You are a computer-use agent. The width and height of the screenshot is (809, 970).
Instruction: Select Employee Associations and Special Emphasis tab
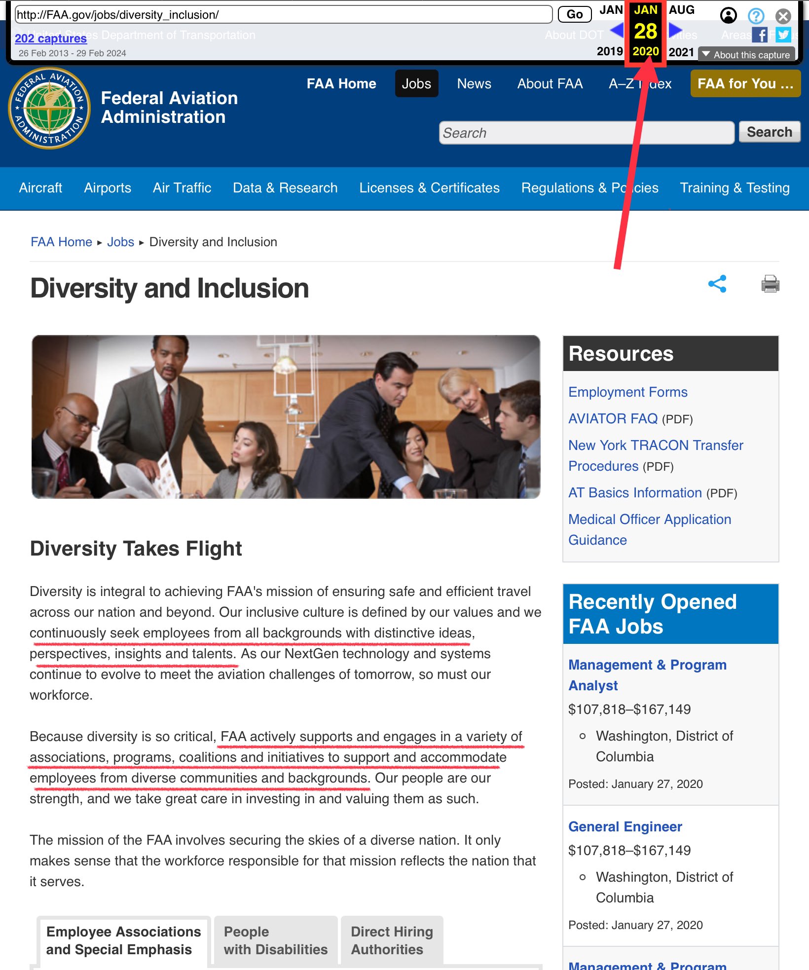pyautogui.click(x=123, y=940)
